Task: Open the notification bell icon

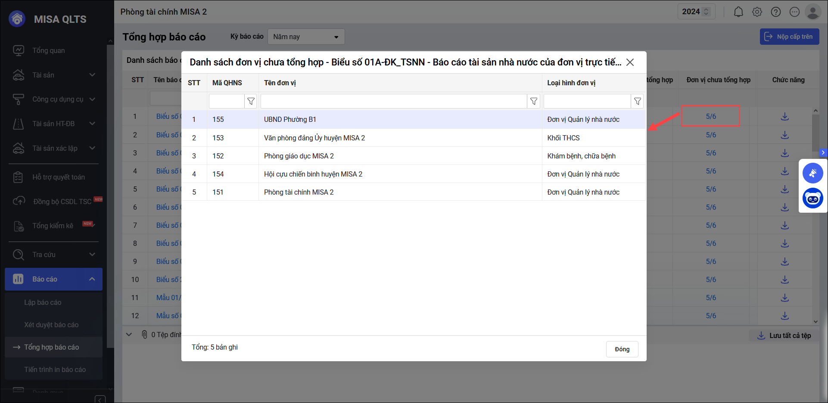Action: tap(738, 12)
